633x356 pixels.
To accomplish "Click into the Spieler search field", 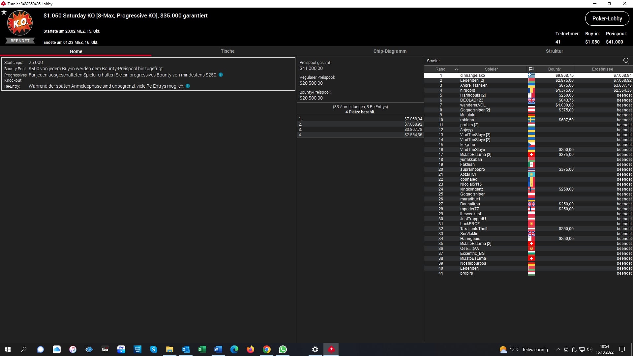I will 521,61.
